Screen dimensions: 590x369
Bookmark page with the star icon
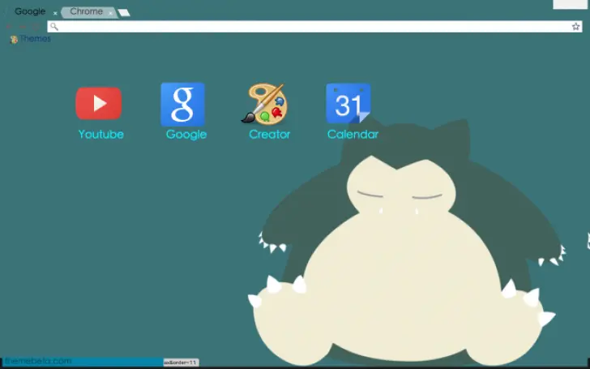coord(576,27)
